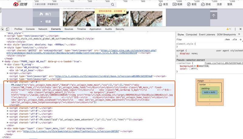This screenshot has height=139, width=243.
Task: Open the 视频 video nav item
Action: pyautogui.click(x=177, y=4)
